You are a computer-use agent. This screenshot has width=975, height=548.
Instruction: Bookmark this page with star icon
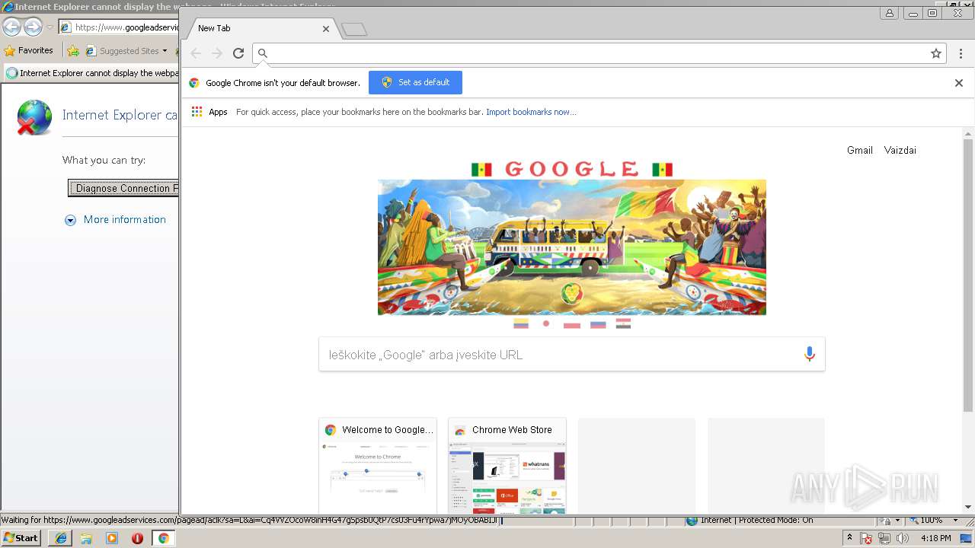tap(936, 53)
